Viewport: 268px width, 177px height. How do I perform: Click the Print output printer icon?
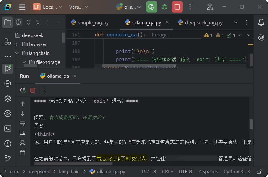[23, 142]
